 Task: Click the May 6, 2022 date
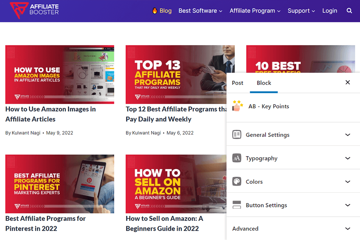[180, 133]
